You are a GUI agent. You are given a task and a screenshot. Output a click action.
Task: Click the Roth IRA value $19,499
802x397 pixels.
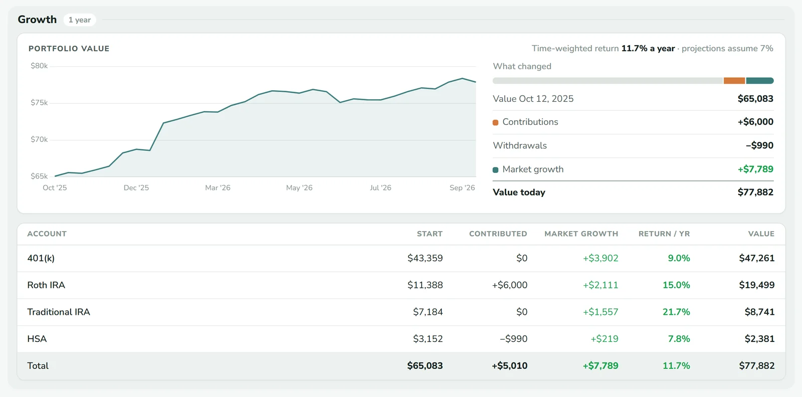click(756, 285)
